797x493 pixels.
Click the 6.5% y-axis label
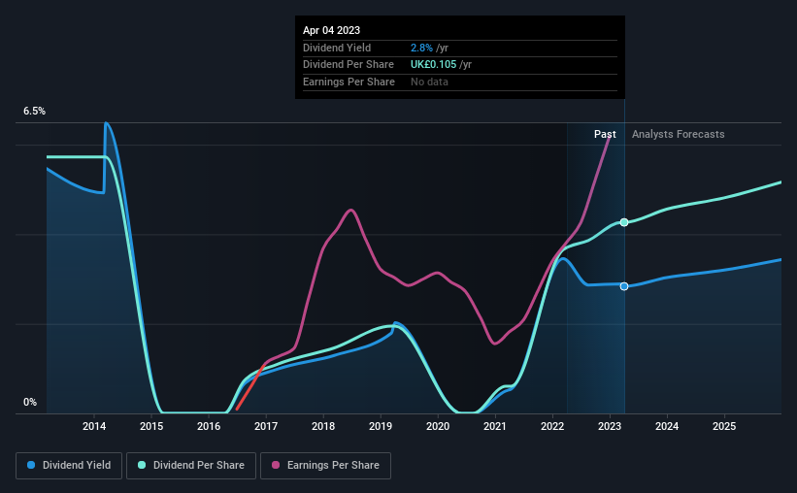point(34,111)
